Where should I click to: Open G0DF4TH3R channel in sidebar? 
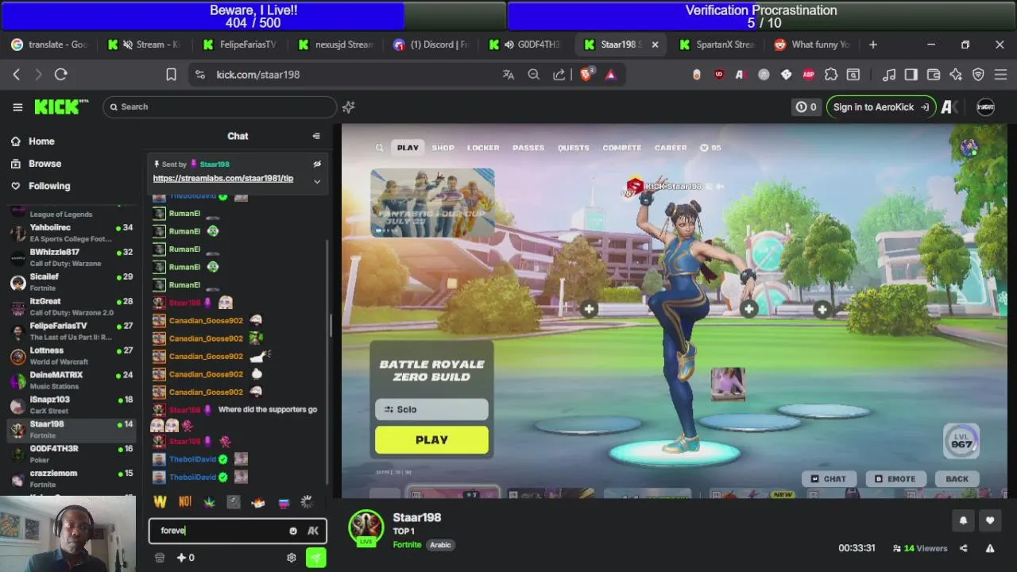72,454
